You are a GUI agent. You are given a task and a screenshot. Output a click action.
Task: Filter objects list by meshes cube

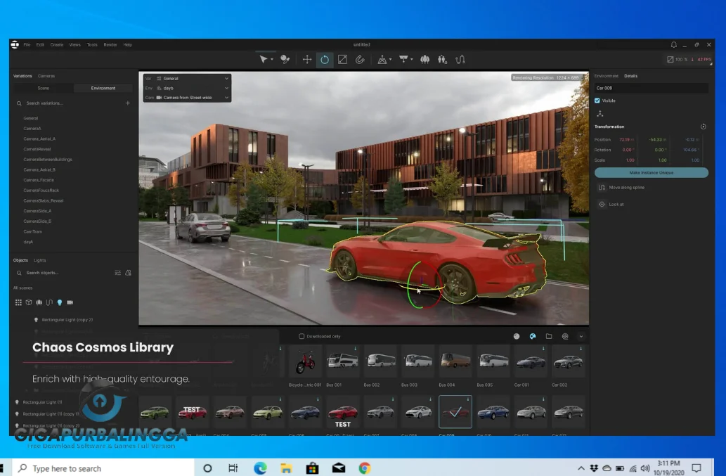click(29, 302)
